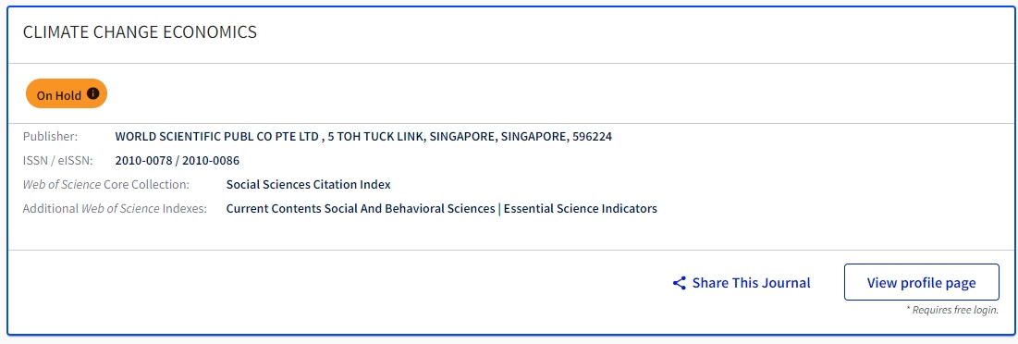
Task: Click the CLIMATE CHANGE ECONOMICS journal title
Action: click(x=140, y=31)
